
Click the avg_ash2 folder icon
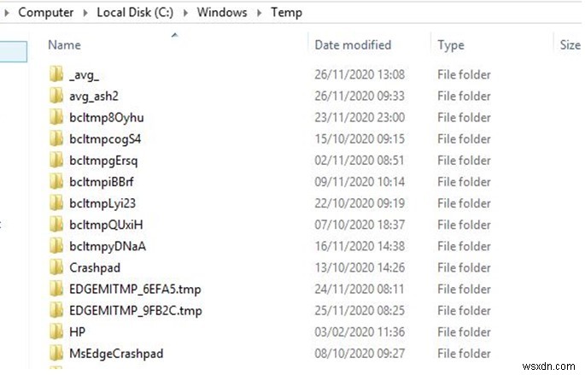click(57, 96)
